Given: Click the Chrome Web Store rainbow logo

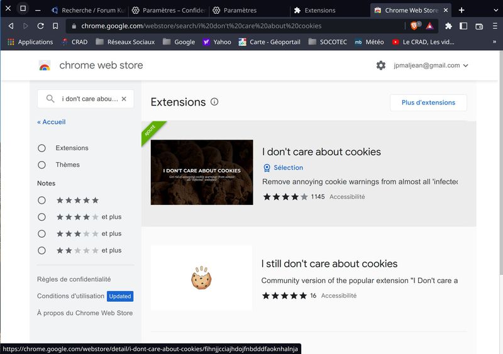Looking at the screenshot, I should pos(45,65).
